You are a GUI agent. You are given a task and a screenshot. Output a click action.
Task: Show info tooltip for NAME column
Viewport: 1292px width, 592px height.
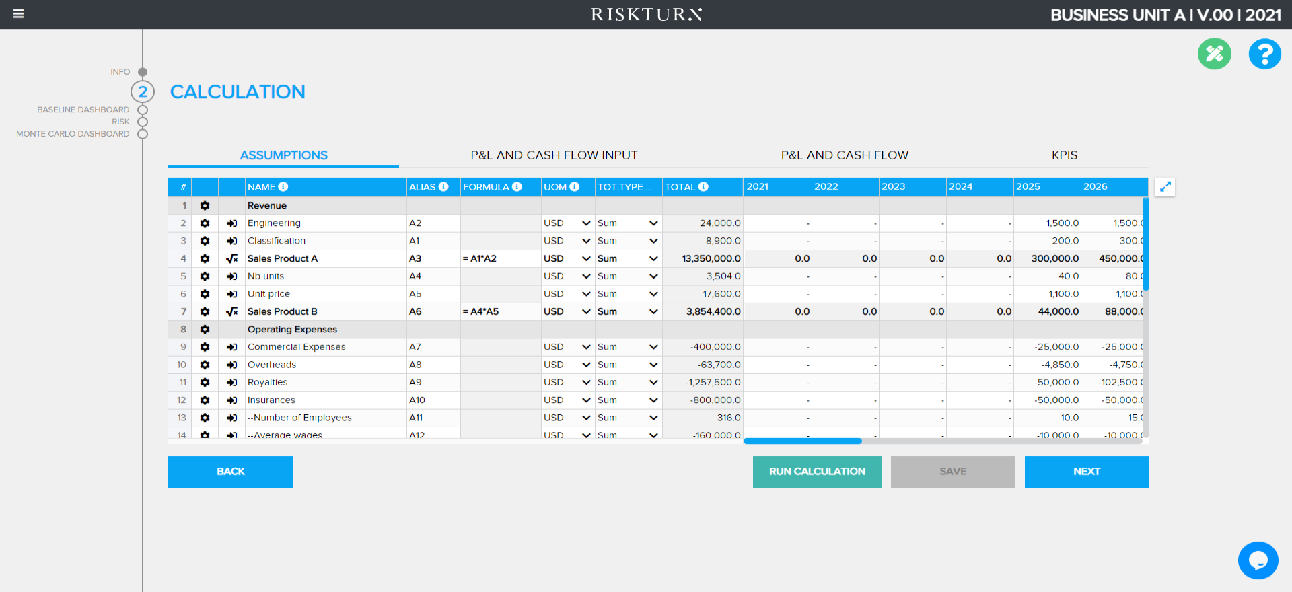pos(283,187)
